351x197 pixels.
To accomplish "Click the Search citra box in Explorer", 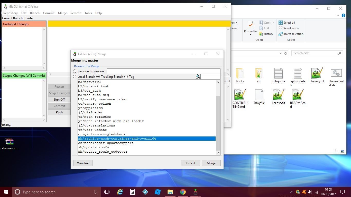I will pos(318,53).
